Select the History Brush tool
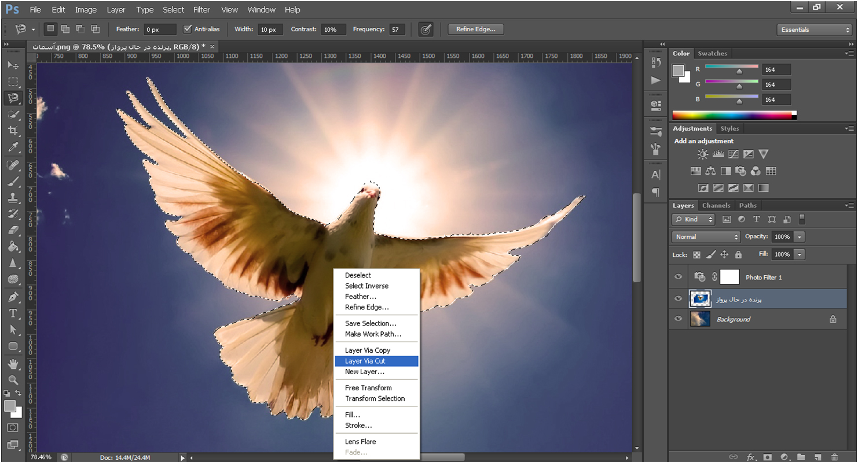 pos(13,214)
